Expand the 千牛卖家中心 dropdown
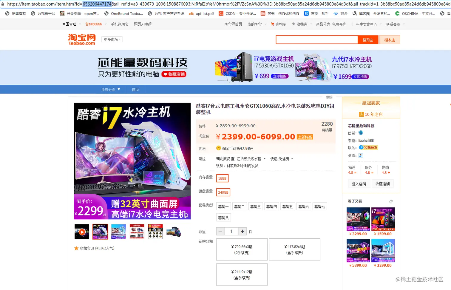 point(369,24)
